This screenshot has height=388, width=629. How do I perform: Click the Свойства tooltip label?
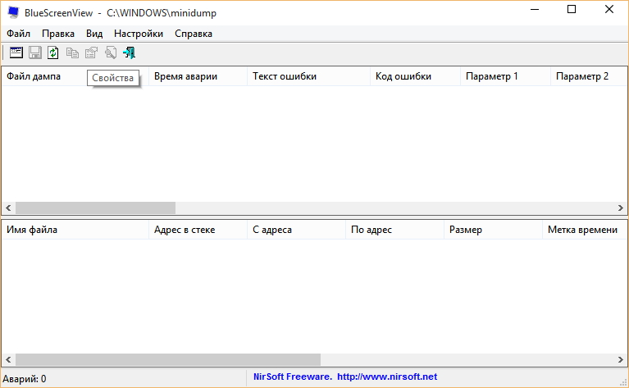pos(112,78)
